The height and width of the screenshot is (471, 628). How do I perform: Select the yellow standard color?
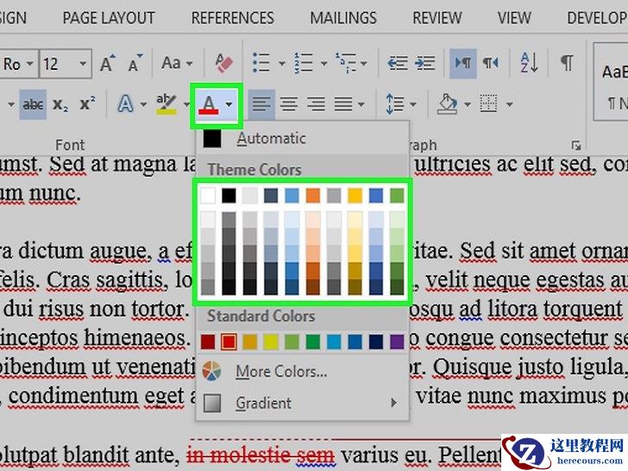click(271, 342)
